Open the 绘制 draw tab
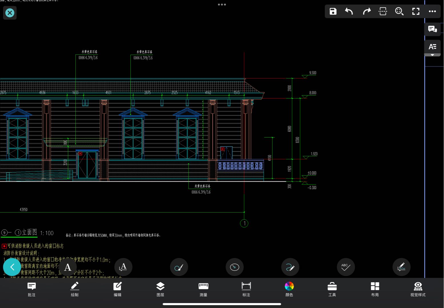The width and height of the screenshot is (444, 308). [75, 289]
